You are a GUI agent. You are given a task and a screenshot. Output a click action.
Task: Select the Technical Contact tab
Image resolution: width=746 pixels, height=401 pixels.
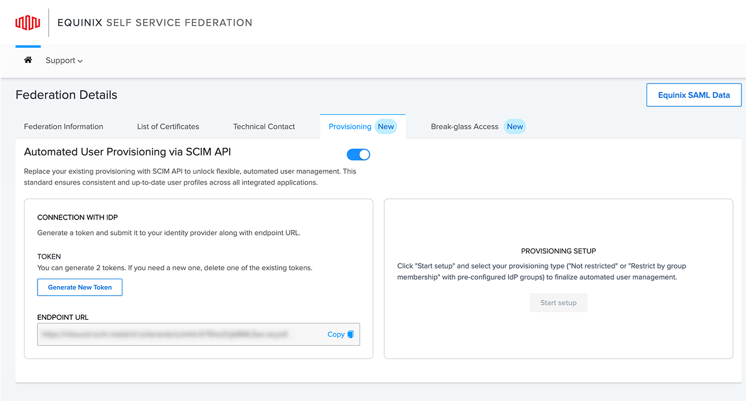tap(264, 126)
